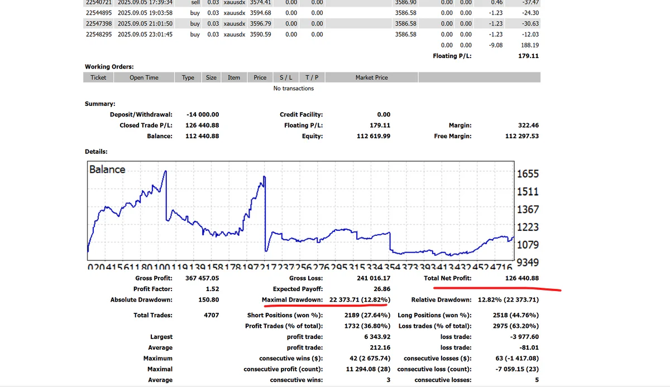Image resolution: width=670 pixels, height=387 pixels.
Task: Click the Total Trades value 4707
Action: click(x=212, y=315)
